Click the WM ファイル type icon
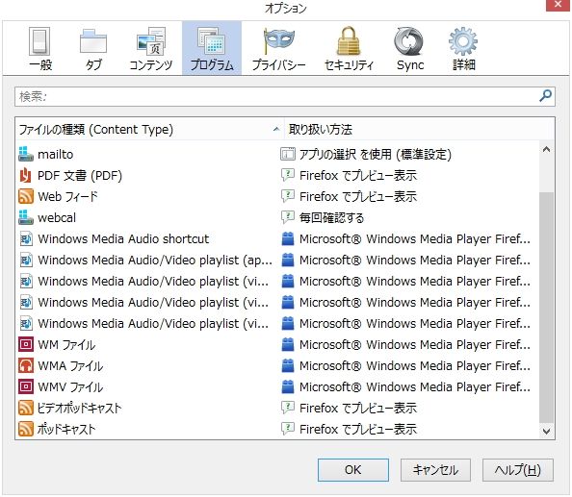Screen dimensions: 572x497 pos(26,344)
